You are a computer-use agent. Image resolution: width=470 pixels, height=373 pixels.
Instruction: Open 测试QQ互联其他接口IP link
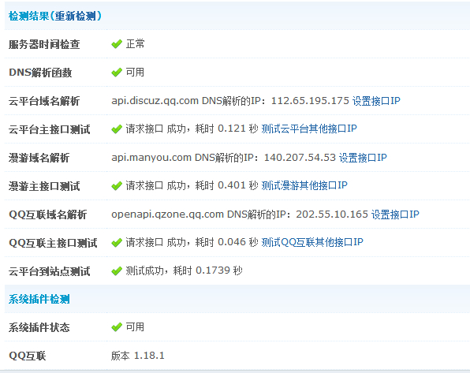pyautogui.click(x=312, y=242)
